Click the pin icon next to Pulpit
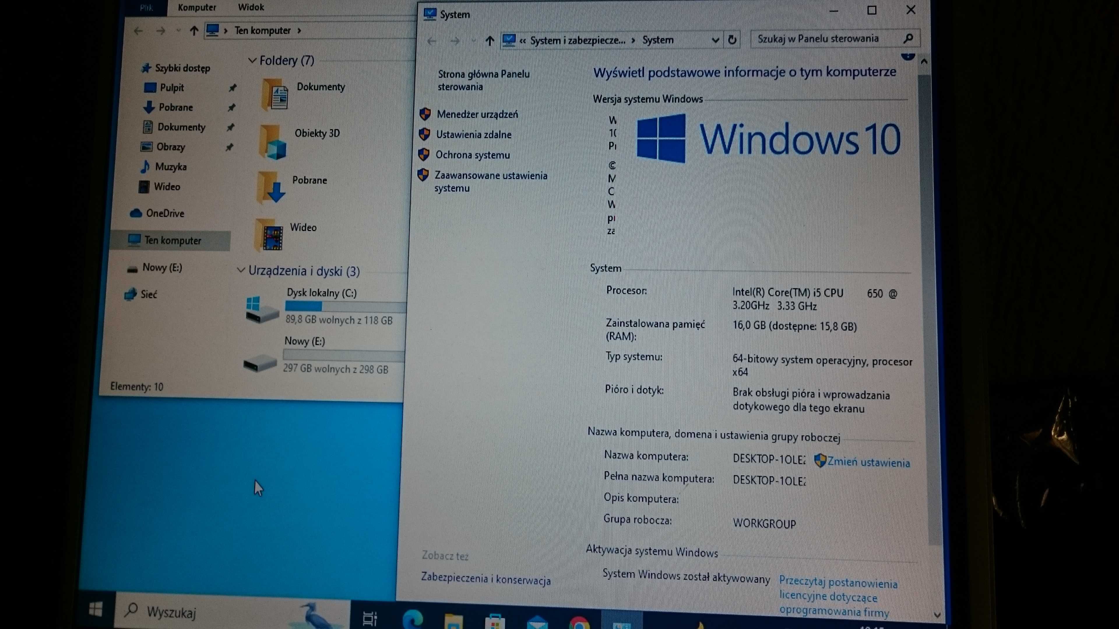This screenshot has height=629, width=1119. [233, 88]
